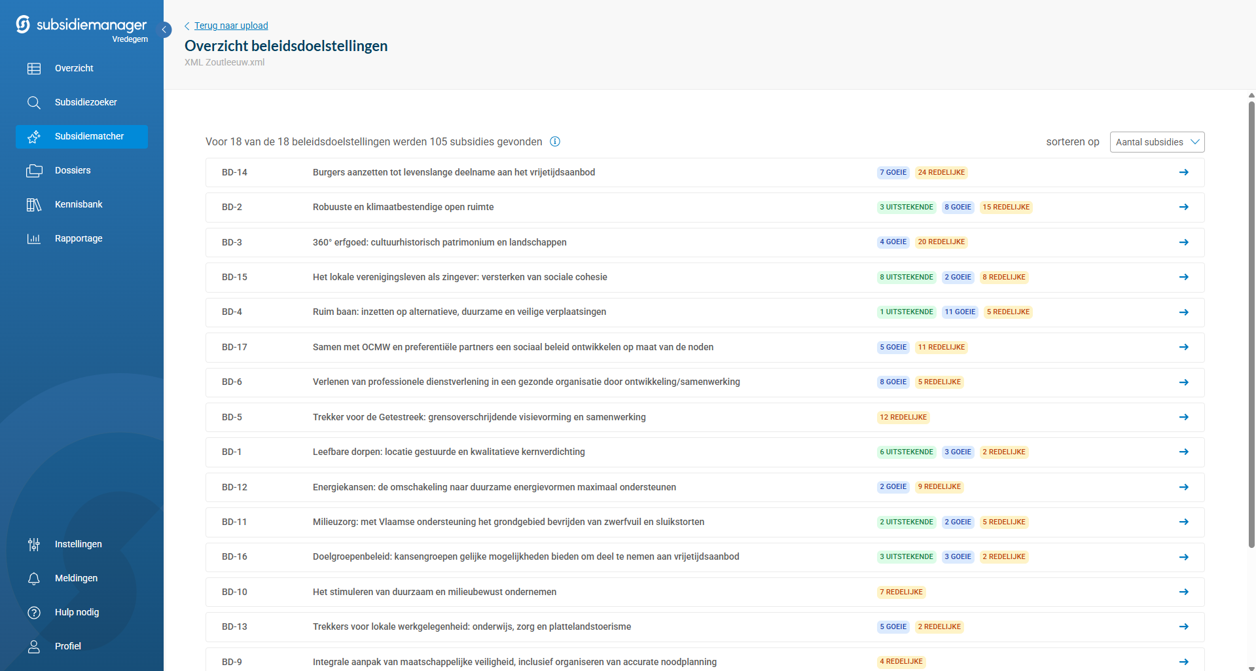Screen dimensions: 1256x671
Task: Click the 4 REDELIJKE badge in BD-9 row
Action: click(901, 662)
